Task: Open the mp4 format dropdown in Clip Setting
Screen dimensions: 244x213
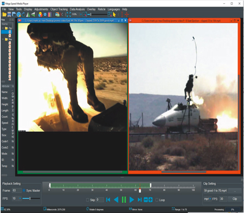Action: [208, 199]
